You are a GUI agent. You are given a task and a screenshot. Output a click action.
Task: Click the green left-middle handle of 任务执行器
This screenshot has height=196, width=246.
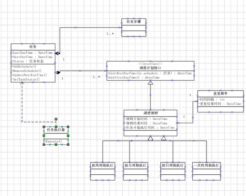point(44,135)
